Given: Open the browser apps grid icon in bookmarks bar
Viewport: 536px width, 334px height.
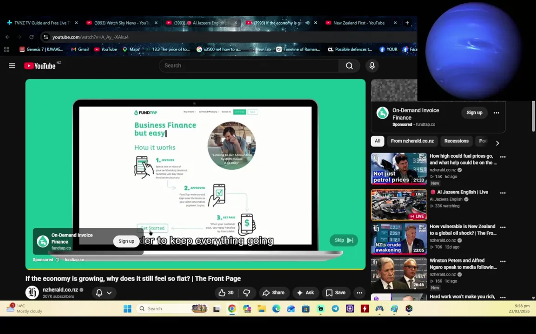Looking at the screenshot, I should pos(7,49).
